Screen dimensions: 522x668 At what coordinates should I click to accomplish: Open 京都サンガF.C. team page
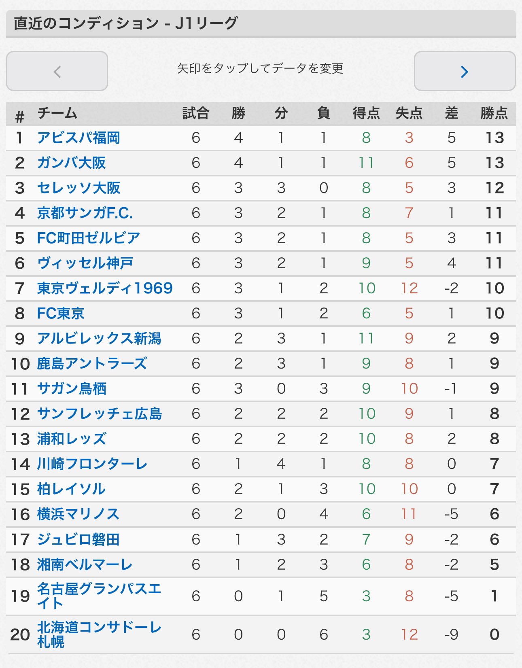click(x=85, y=213)
